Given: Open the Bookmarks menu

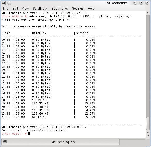Looking at the screenshot, I should (x=60, y=9).
